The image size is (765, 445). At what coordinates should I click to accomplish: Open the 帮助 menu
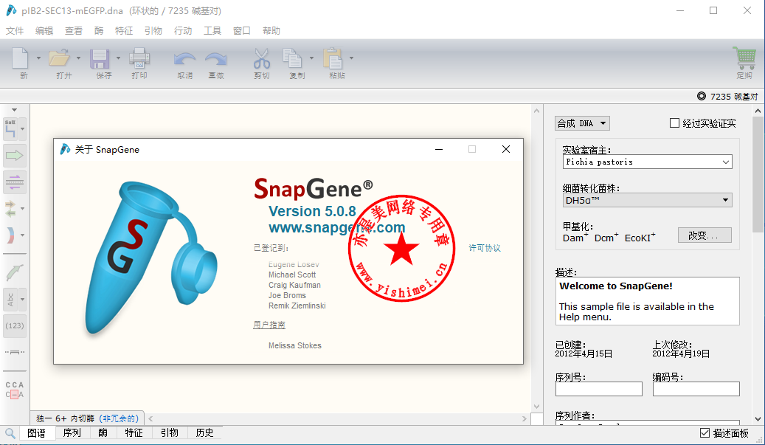click(x=271, y=31)
